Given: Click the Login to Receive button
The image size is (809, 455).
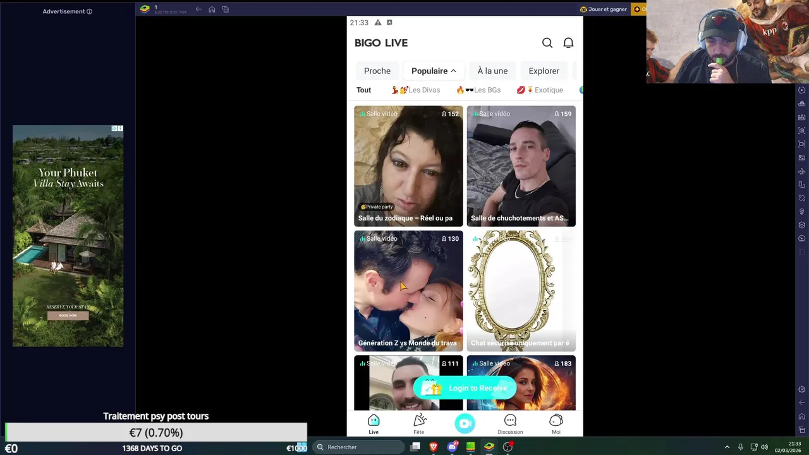Looking at the screenshot, I should pos(465,388).
